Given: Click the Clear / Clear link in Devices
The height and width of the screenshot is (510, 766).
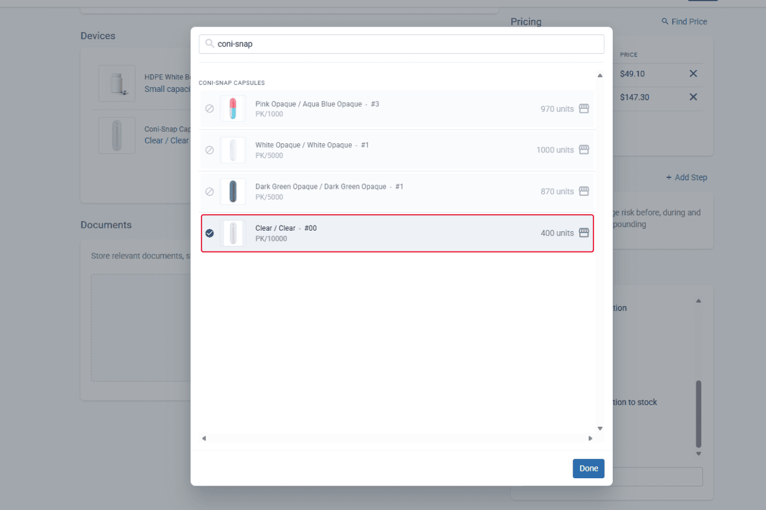Looking at the screenshot, I should pos(167,141).
